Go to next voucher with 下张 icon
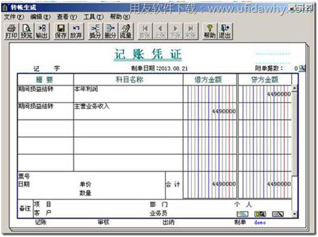 point(176,31)
